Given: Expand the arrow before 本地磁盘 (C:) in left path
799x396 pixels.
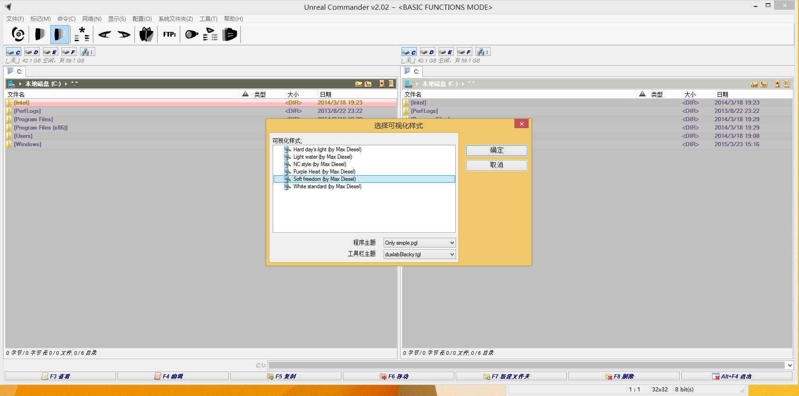Looking at the screenshot, I should 20,84.
